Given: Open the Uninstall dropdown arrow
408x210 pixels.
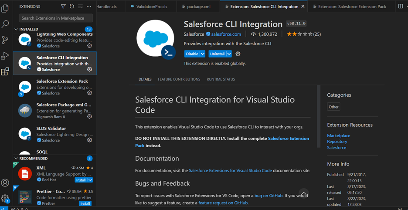Looking at the screenshot, I should coord(229,54).
